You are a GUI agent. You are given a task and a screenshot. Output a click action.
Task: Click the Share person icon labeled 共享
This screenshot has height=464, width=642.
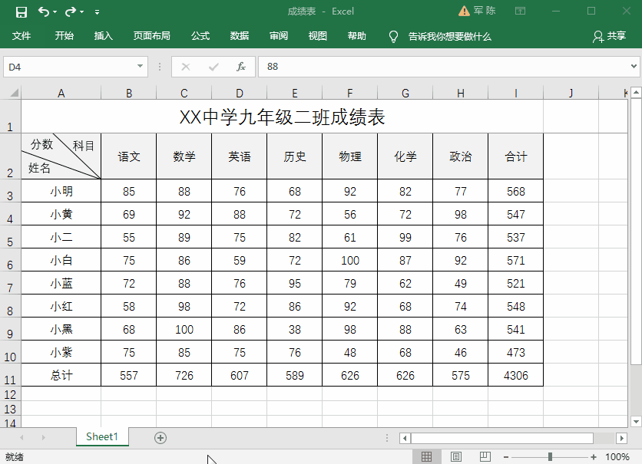coord(609,36)
